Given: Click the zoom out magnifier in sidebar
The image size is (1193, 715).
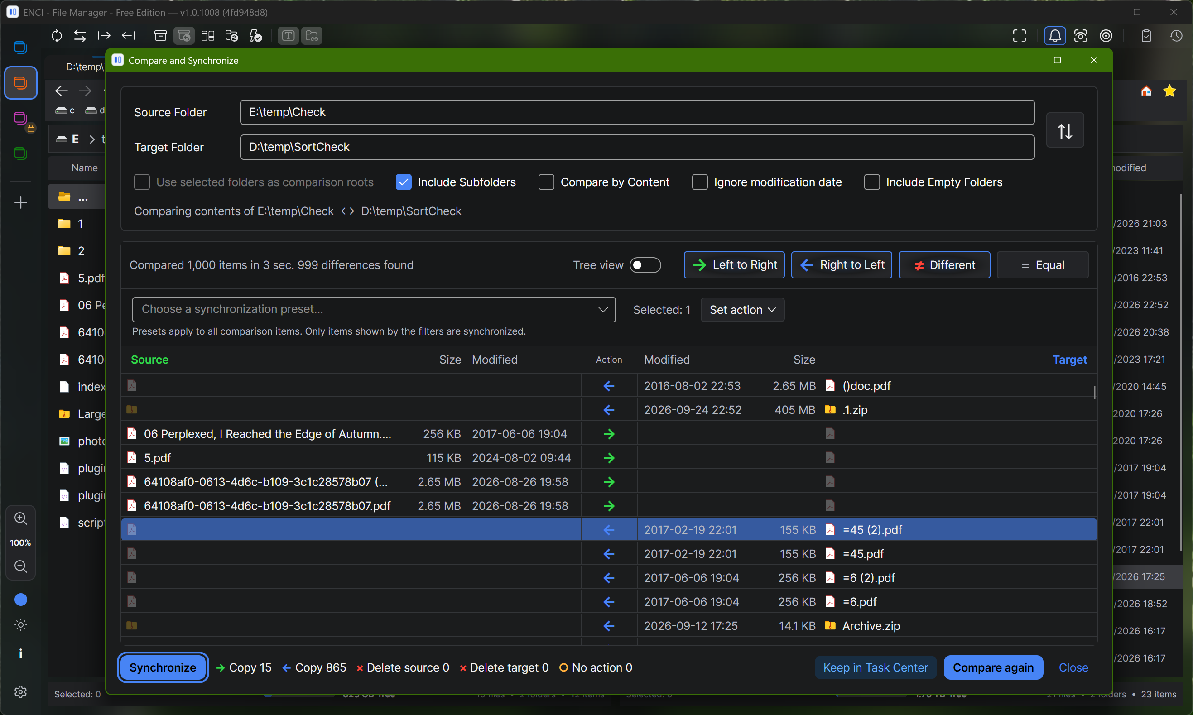Looking at the screenshot, I should 21,566.
